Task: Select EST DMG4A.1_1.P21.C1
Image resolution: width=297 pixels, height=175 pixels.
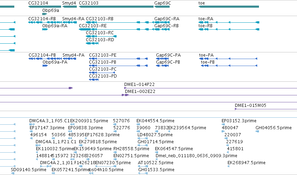Action: (56, 142)
